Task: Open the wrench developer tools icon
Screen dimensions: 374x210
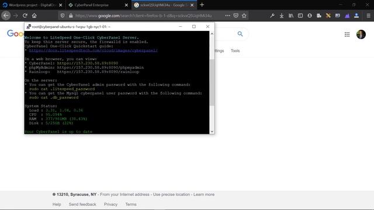Action: 272,16
